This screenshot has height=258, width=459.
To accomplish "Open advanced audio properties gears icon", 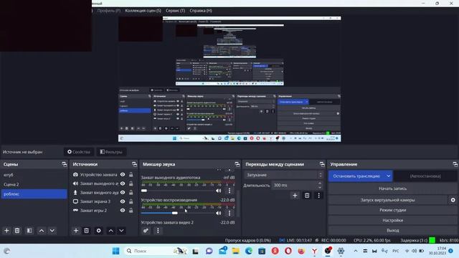I will 146,231.
